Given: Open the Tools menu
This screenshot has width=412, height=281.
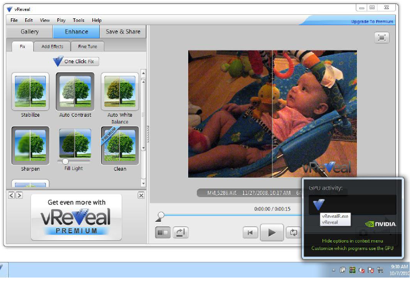Looking at the screenshot, I should (x=78, y=20).
